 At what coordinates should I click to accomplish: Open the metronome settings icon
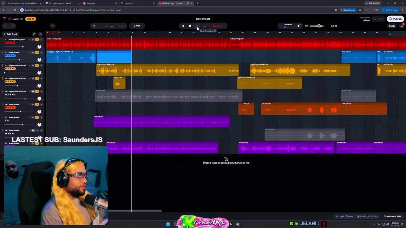(x=94, y=26)
